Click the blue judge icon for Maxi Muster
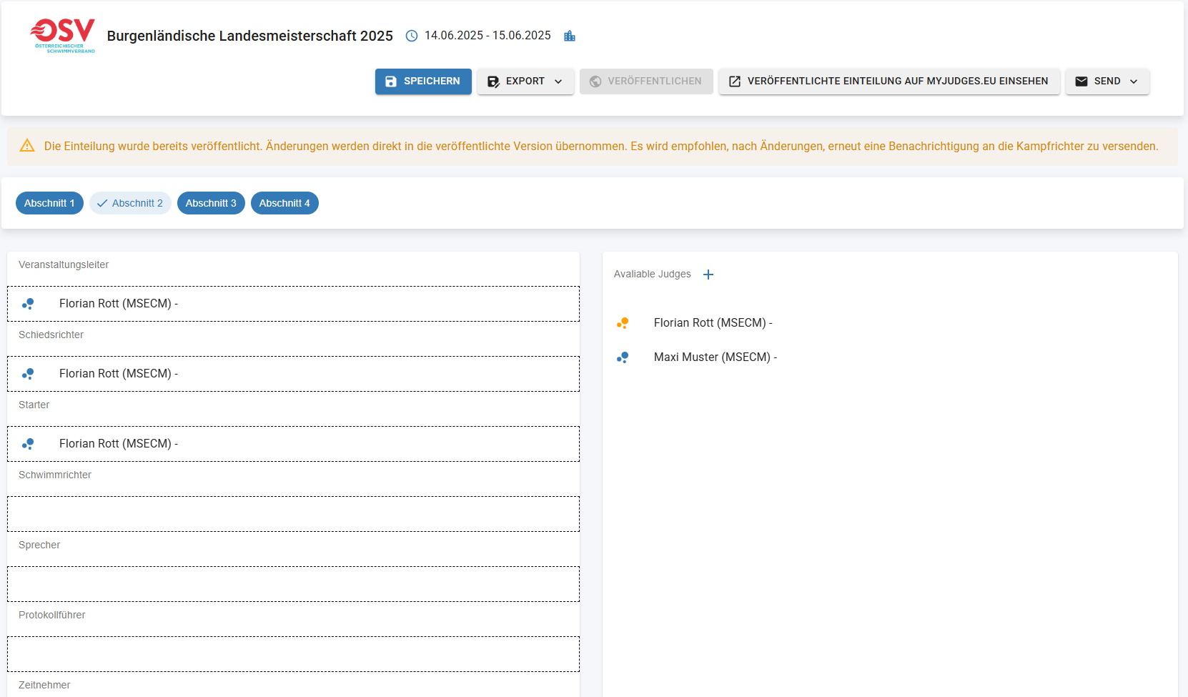The width and height of the screenshot is (1188, 697). coord(623,357)
